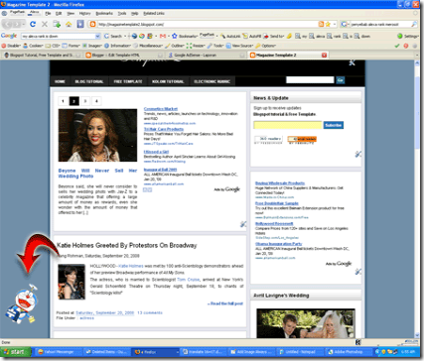Click the Go button next to blog search

click(341, 80)
